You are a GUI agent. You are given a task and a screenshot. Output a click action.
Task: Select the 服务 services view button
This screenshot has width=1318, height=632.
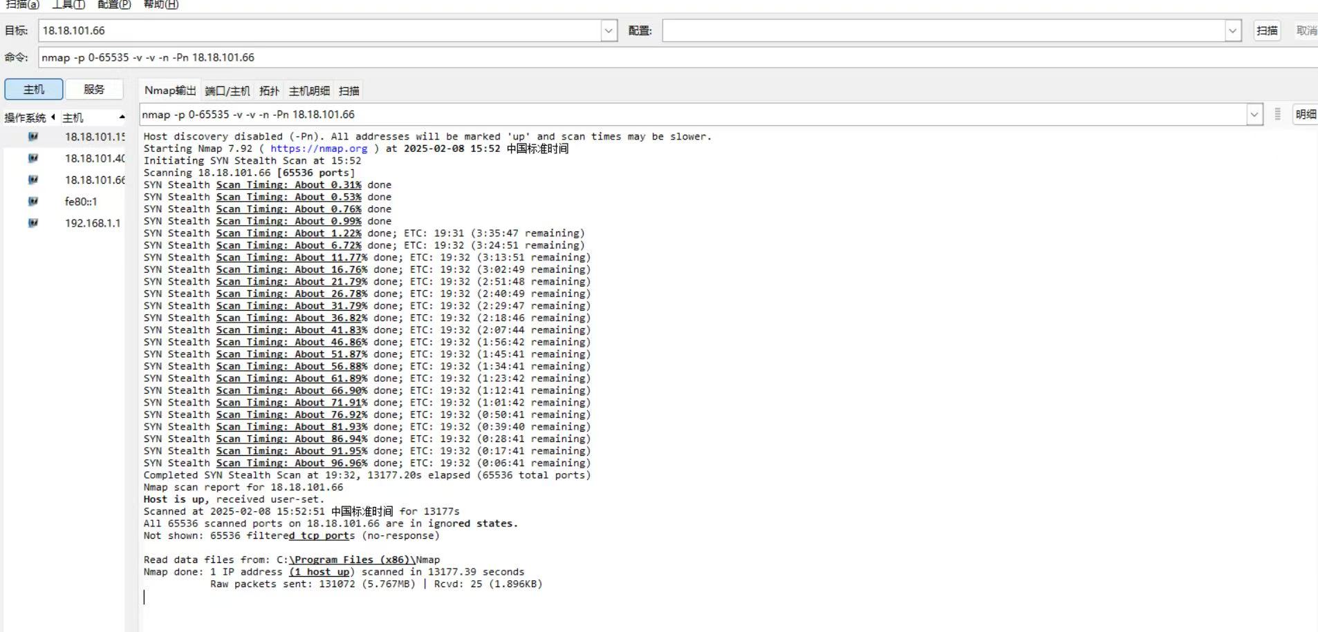94,89
